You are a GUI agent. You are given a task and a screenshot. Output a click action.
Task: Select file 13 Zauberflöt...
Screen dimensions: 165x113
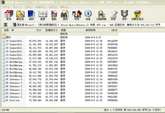click(16, 58)
